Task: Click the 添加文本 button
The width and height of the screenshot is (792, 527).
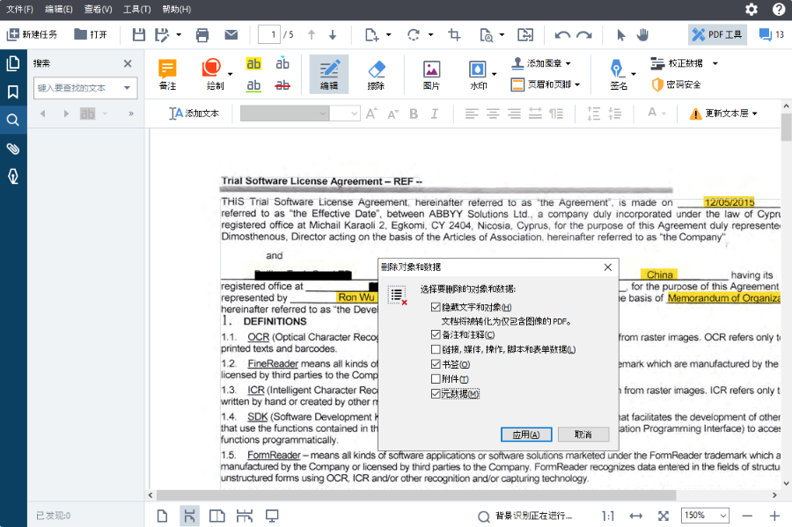Action: tap(194, 113)
